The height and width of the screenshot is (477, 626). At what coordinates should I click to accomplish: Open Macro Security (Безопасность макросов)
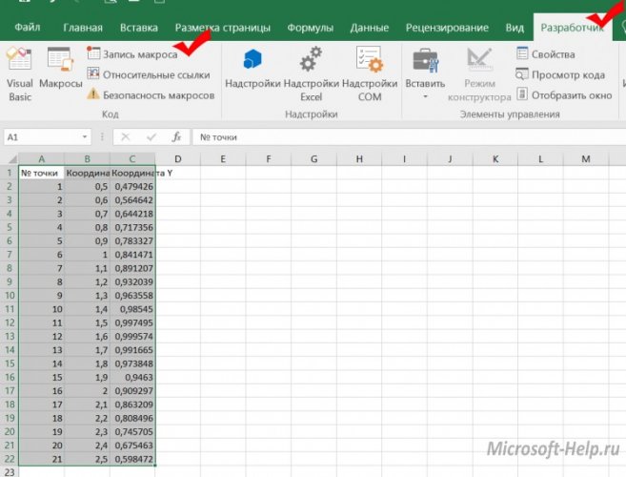pyautogui.click(x=150, y=94)
